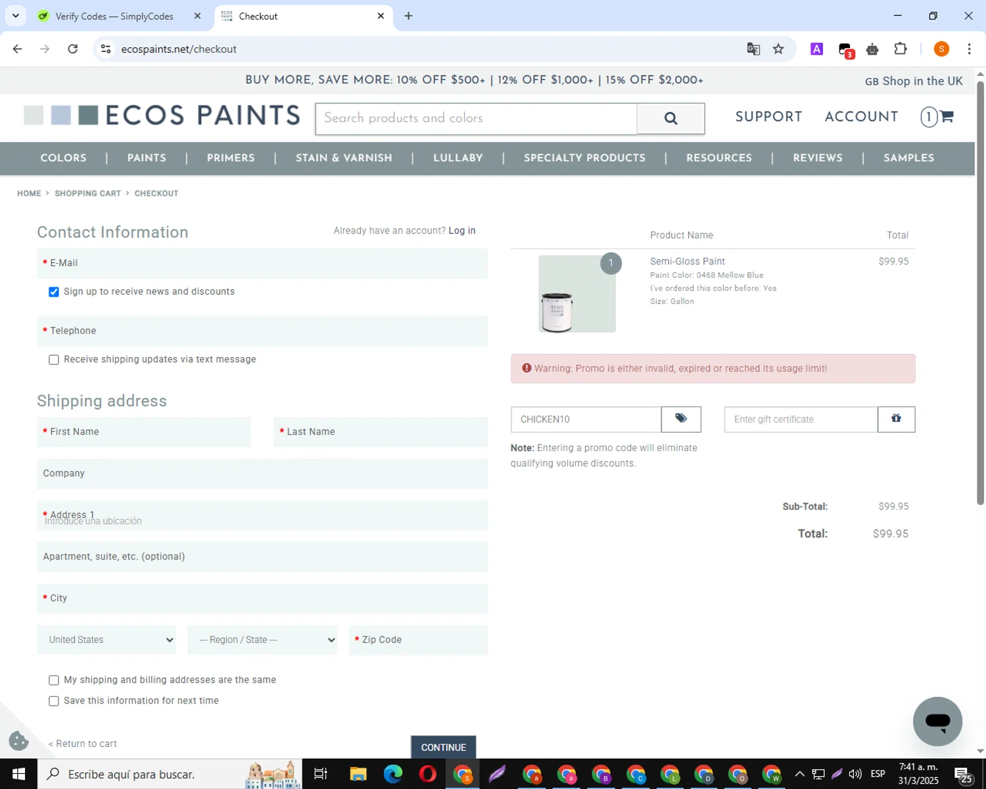Open Chrome three-dot menu
The image size is (986, 789).
coord(969,49)
